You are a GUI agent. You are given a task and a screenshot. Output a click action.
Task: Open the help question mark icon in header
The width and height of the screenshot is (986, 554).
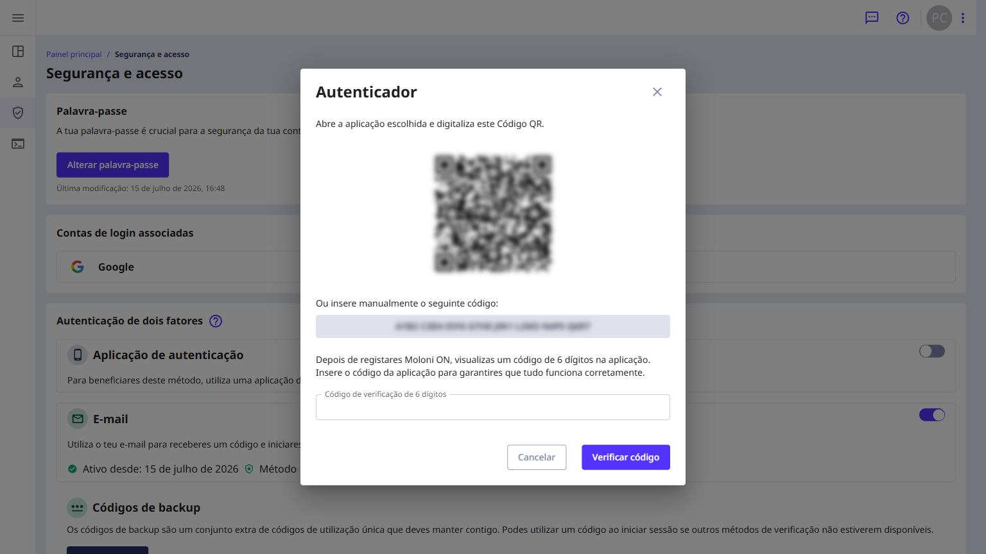[x=903, y=18]
